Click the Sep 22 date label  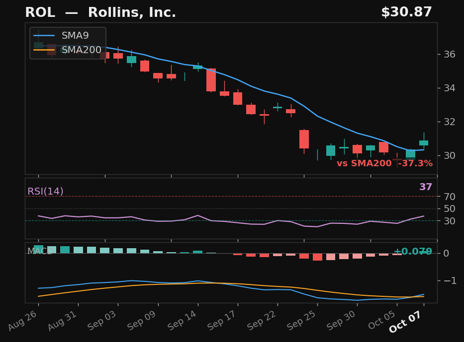tap(262, 321)
